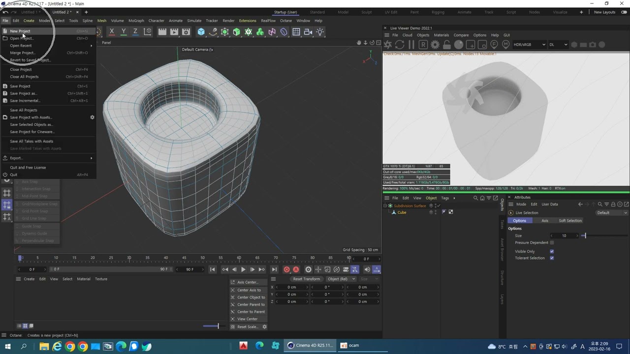
Task: Select Save Project as... entry
Action: 49,93
